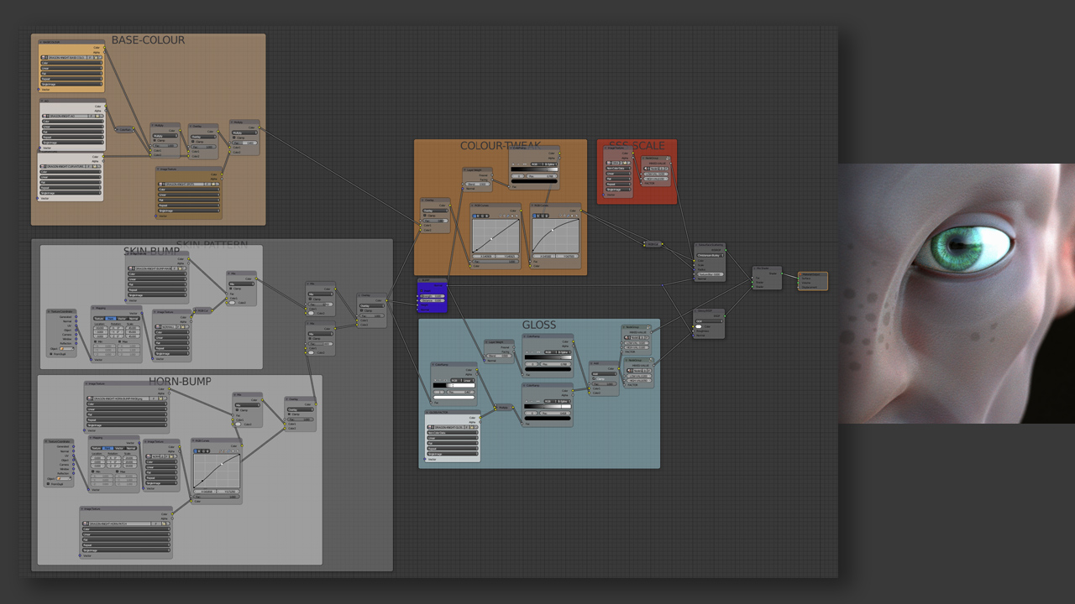This screenshot has width=1075, height=604.
Task: Open image browser in HORN-BUMP top Image Texture
Action: [89, 398]
